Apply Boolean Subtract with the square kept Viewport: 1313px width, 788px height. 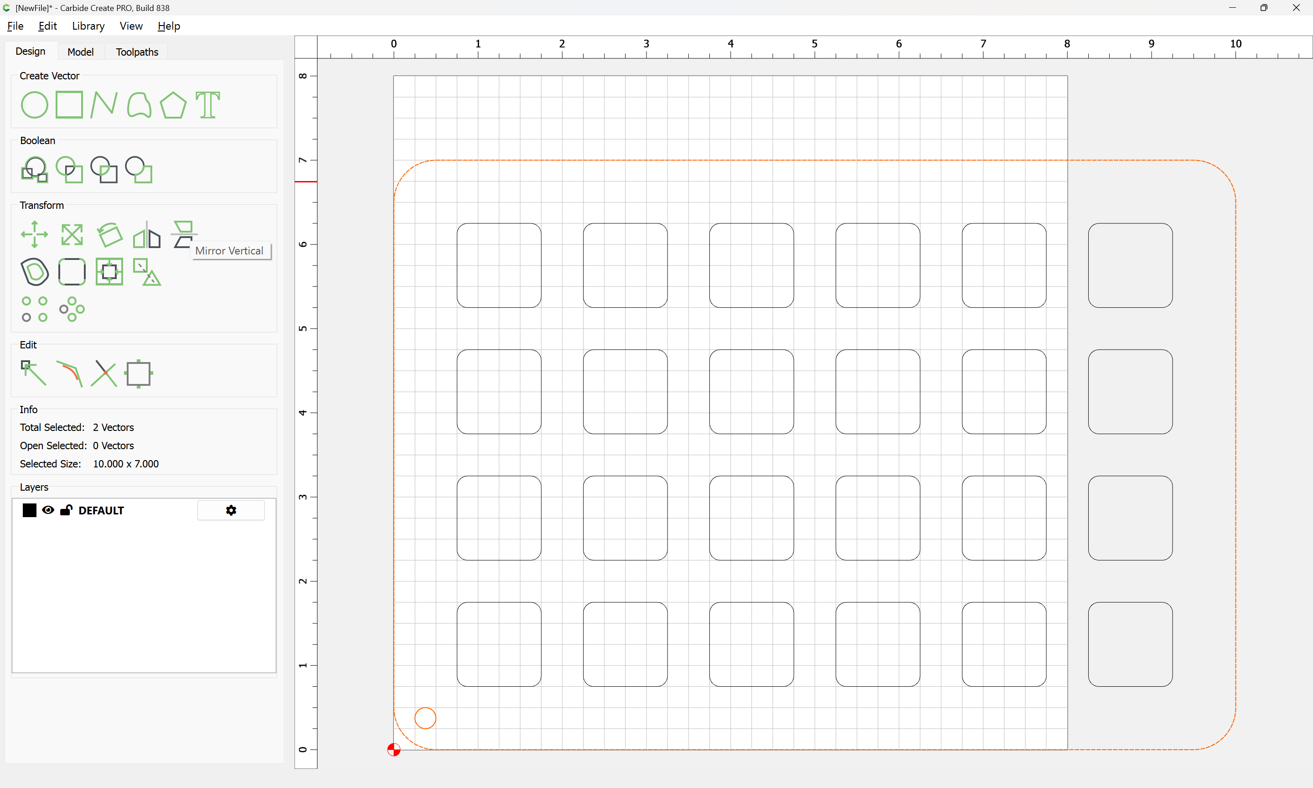139,169
